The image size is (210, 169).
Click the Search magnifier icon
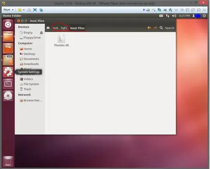click(161, 28)
